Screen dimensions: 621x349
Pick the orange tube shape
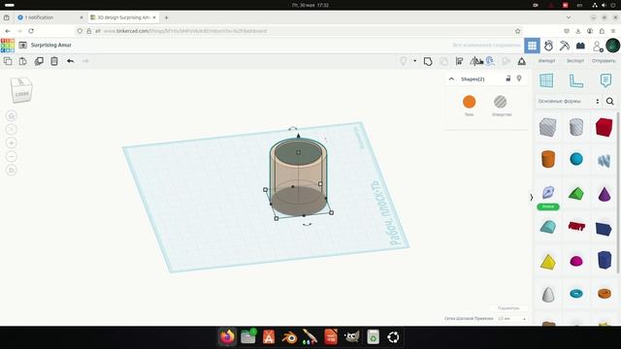[x=605, y=294]
